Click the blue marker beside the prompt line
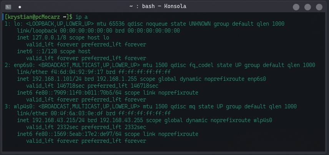 [3, 17]
